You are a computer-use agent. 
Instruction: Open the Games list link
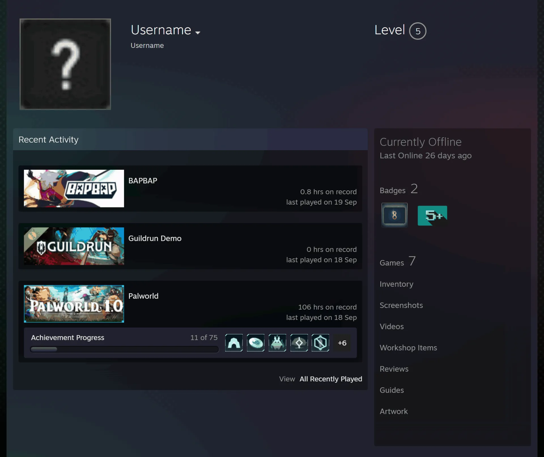(x=398, y=261)
